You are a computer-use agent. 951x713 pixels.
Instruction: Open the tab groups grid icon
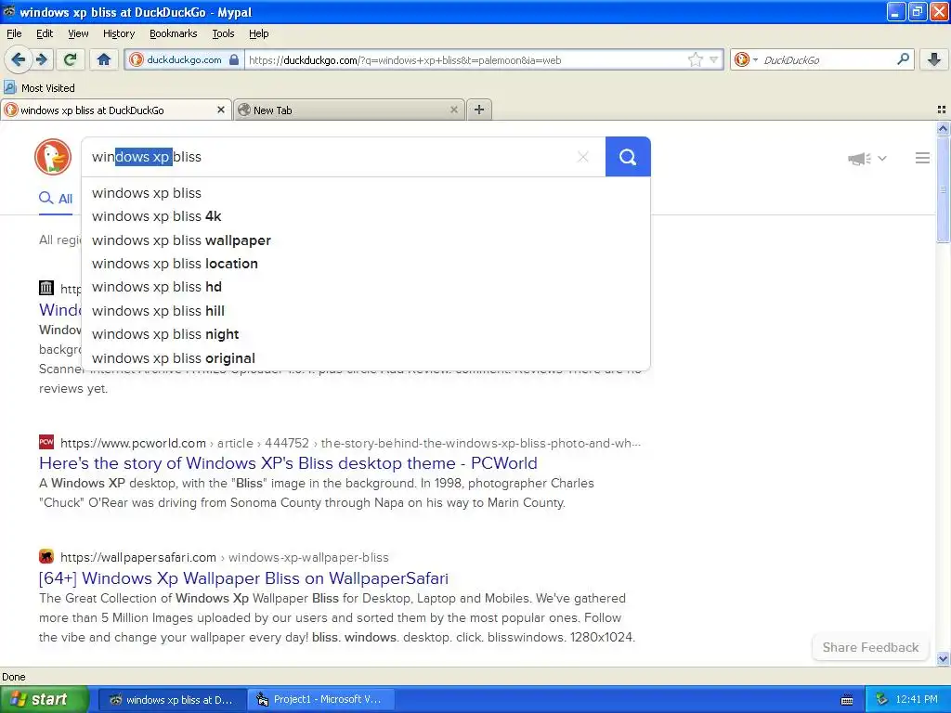[x=942, y=110]
